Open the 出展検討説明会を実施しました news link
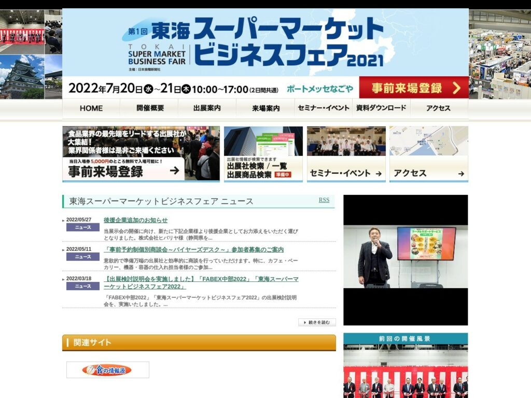 pyautogui.click(x=201, y=282)
